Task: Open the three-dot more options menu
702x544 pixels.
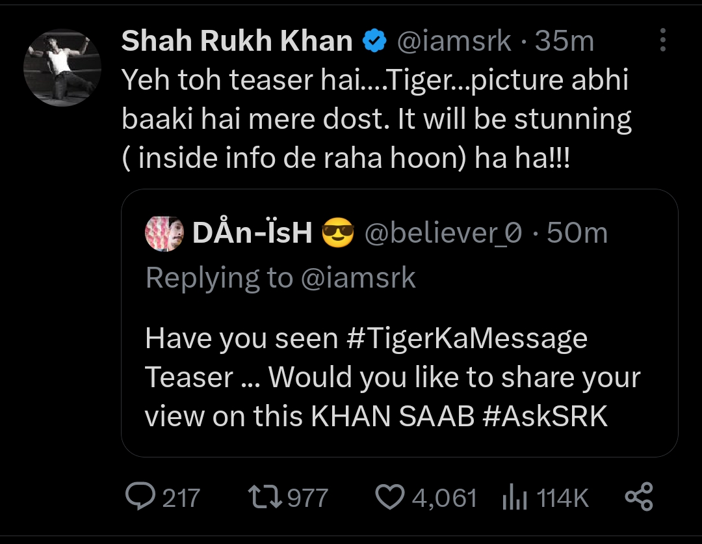Action: [x=662, y=40]
